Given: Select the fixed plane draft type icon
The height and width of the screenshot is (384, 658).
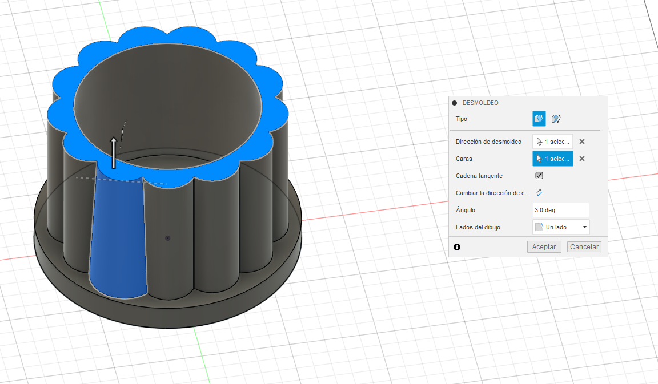Looking at the screenshot, I should [x=539, y=119].
